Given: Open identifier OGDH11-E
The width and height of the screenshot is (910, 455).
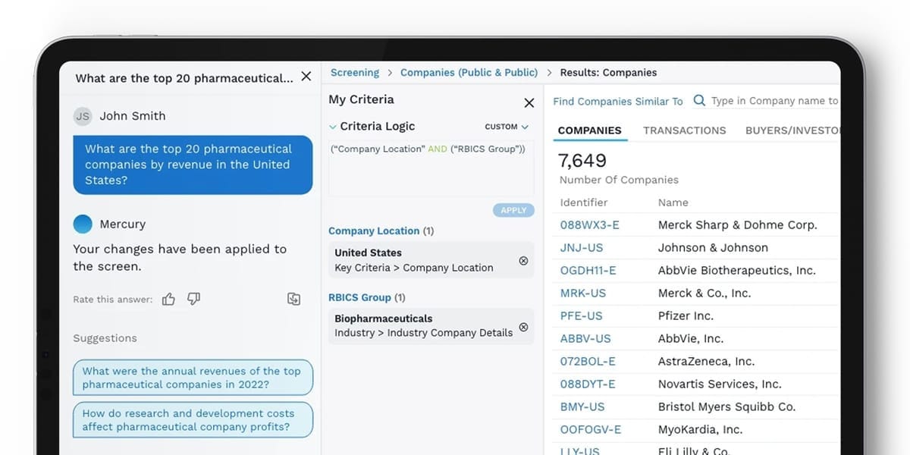Looking at the screenshot, I should [x=588, y=271].
